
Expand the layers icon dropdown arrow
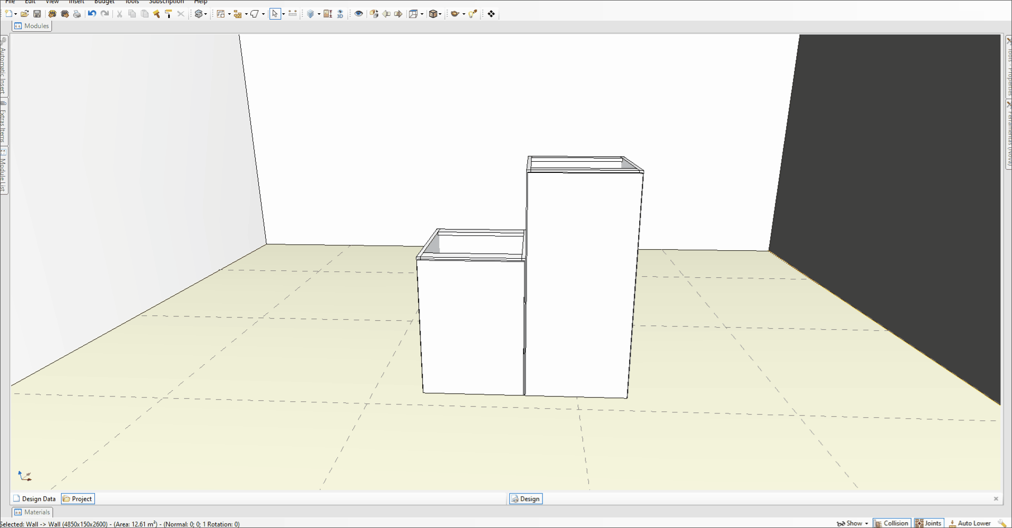point(319,14)
